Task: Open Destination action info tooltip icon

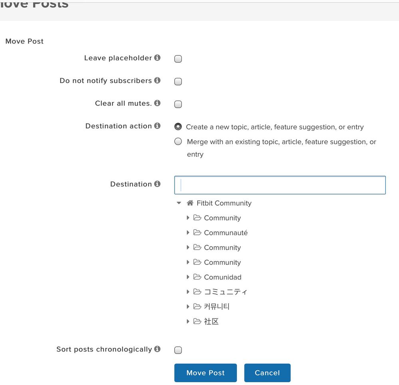Action: coord(157,125)
